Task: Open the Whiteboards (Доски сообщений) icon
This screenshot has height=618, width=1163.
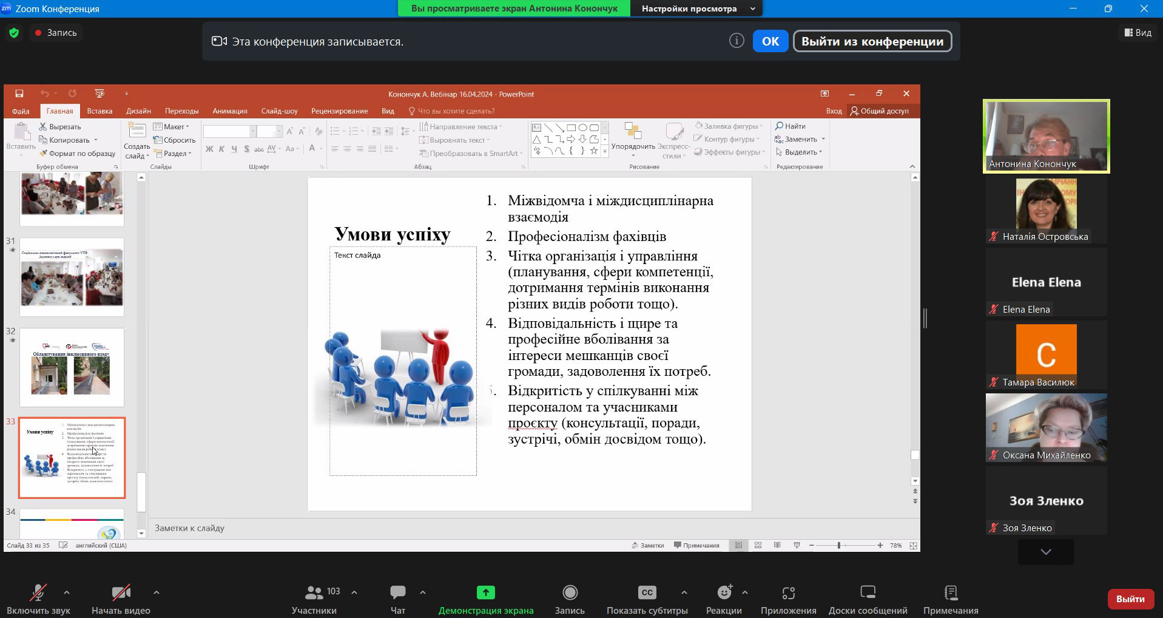Action: tap(868, 593)
